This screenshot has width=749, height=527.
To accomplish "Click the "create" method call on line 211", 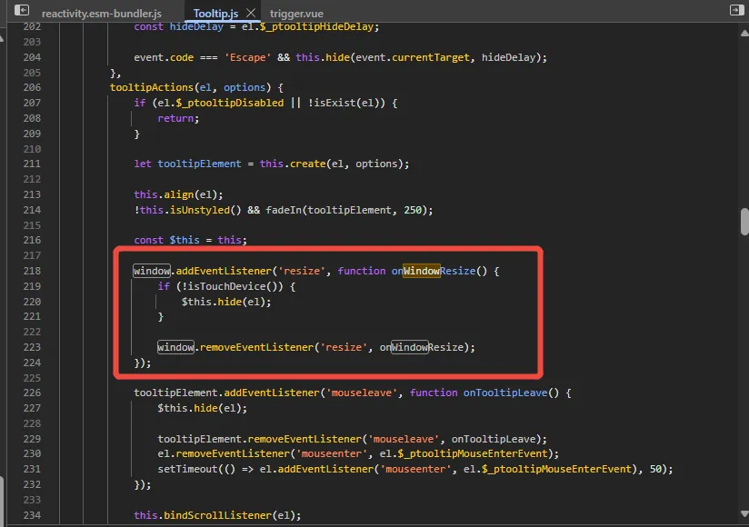I will (x=307, y=164).
